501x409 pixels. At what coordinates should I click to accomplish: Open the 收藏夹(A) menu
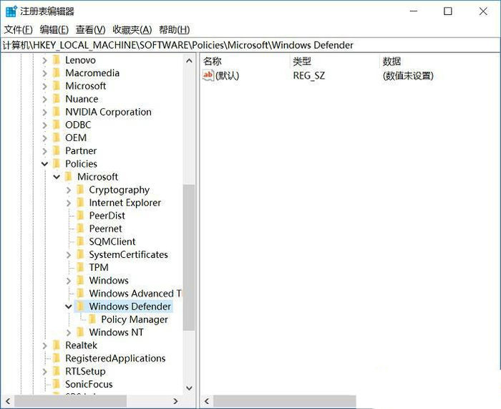pos(132,29)
